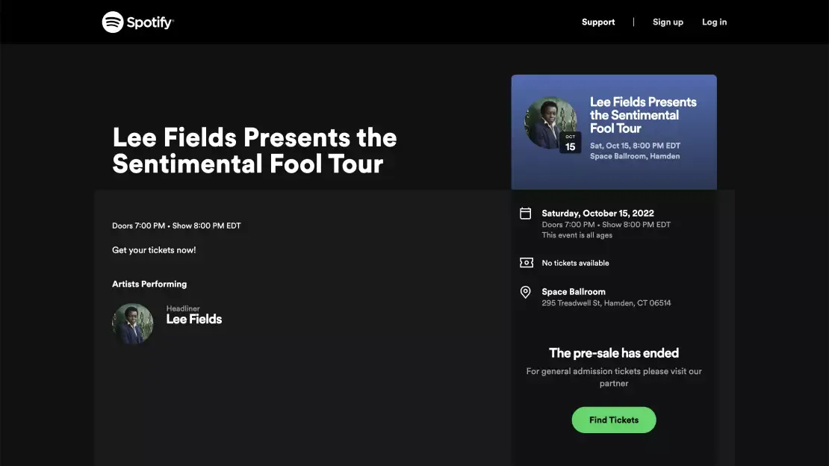Open the Lee Fields headliner artist name
The height and width of the screenshot is (466, 829).
click(x=194, y=319)
